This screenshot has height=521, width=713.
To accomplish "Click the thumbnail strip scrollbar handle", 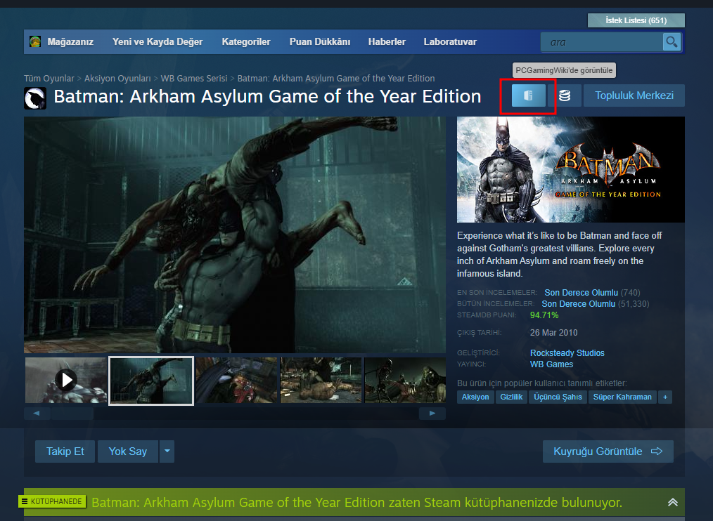I will coord(72,414).
